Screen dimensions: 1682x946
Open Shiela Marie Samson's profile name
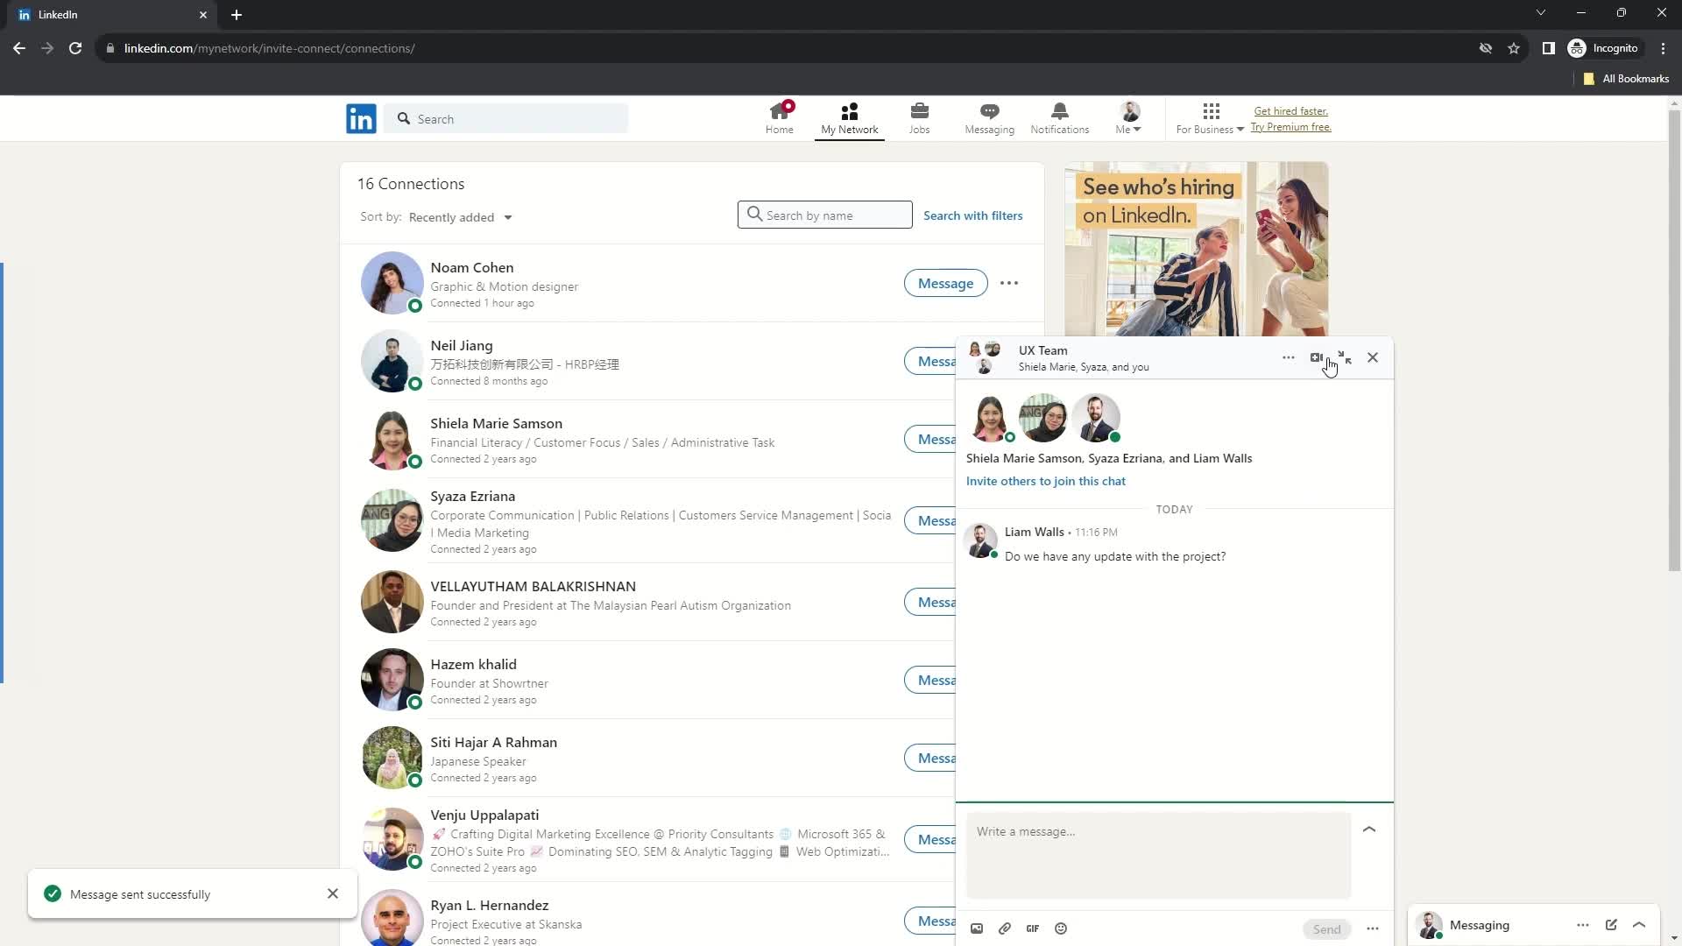point(496,423)
